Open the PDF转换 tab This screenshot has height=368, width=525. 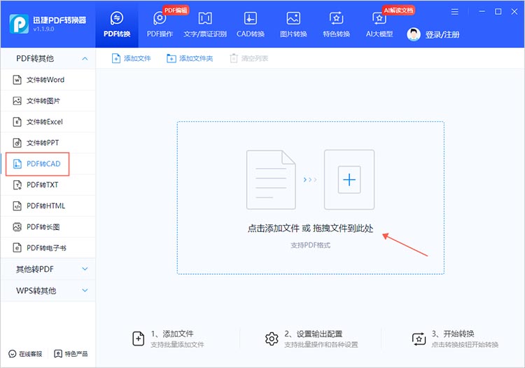[116, 24]
